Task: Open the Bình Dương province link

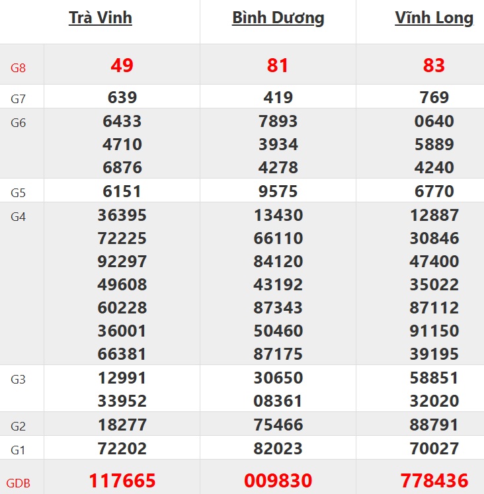Action: pyautogui.click(x=278, y=18)
